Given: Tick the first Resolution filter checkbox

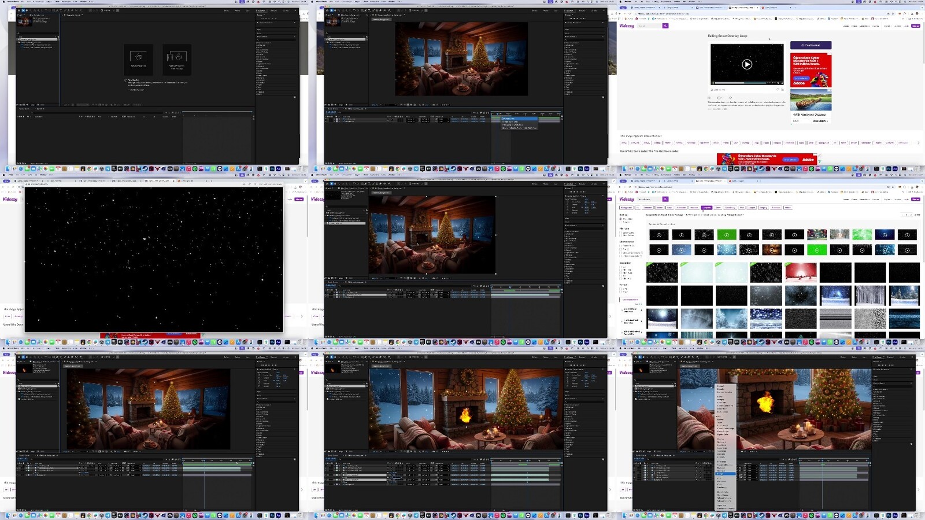Looking at the screenshot, I should (621, 269).
